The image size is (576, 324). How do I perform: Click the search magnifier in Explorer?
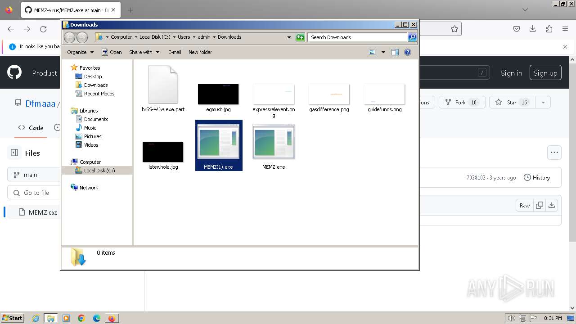pos(412,37)
